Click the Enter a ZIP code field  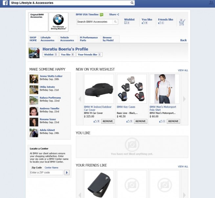click(x=47, y=172)
